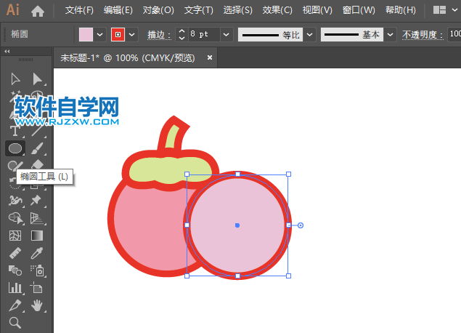461x333 pixels.
Task: Select the Blend tool
Action: pyautogui.click(x=15, y=270)
